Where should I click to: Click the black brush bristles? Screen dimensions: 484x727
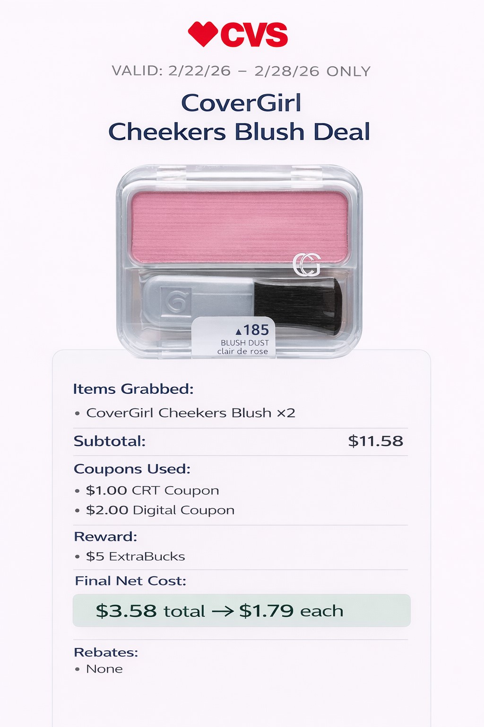pos(298,305)
